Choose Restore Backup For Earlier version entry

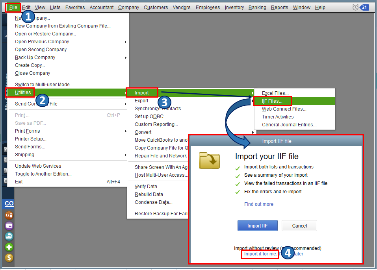[161, 214]
